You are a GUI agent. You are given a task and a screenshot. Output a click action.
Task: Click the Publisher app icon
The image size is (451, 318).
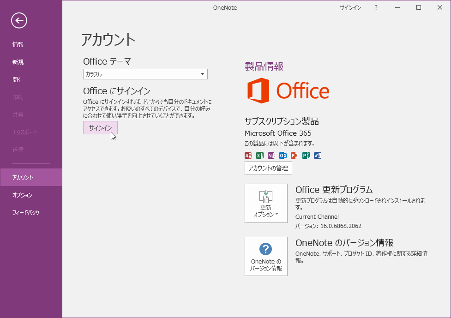coord(306,156)
